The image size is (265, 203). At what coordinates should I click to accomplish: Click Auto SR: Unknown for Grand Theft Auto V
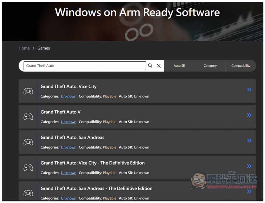click(x=134, y=122)
